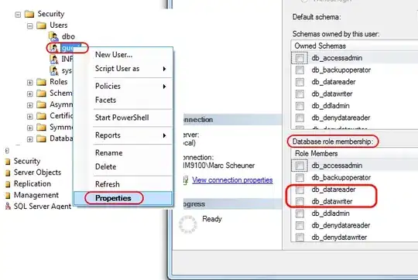418x280 pixels.
Task: Select Server Objects in the tree
Action: coord(37,172)
